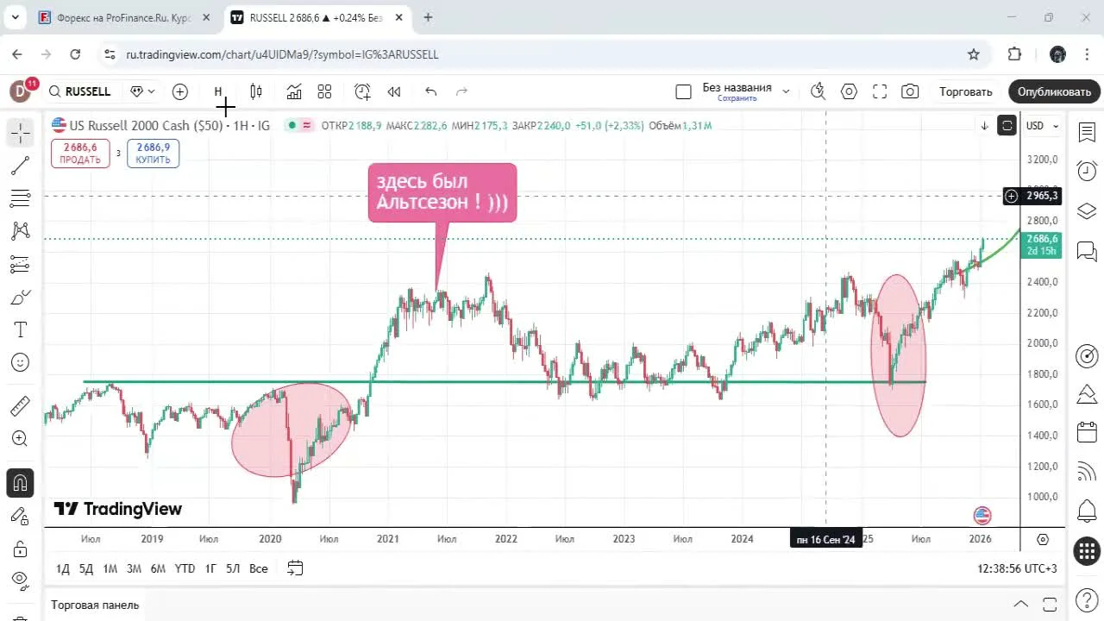
Task: Open the economic calendar in right sidebar
Action: (1087, 432)
